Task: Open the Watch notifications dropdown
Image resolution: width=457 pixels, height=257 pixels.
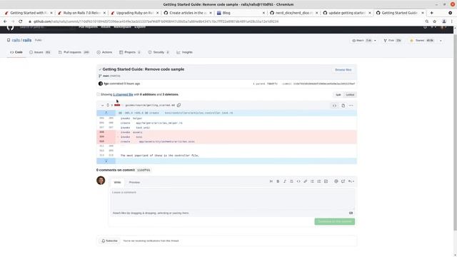Action: pos(364,41)
